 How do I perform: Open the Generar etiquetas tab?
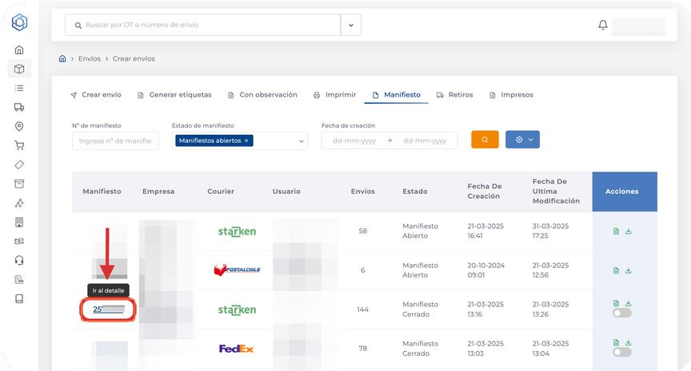click(174, 95)
